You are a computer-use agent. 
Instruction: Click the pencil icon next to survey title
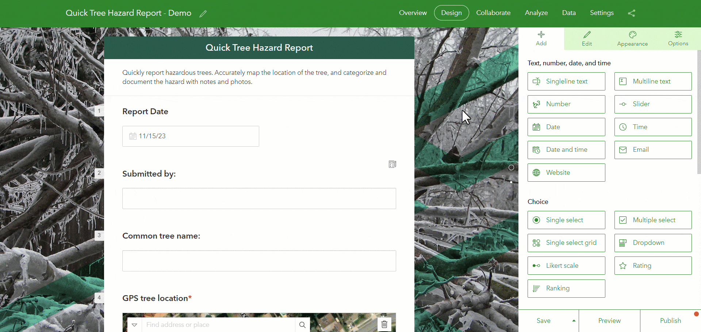[x=203, y=13]
